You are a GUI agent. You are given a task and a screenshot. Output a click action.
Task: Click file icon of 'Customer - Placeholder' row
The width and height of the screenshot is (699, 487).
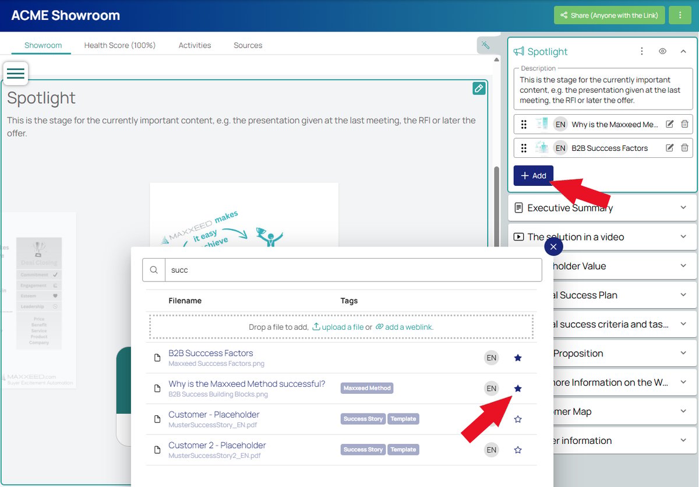point(157,419)
